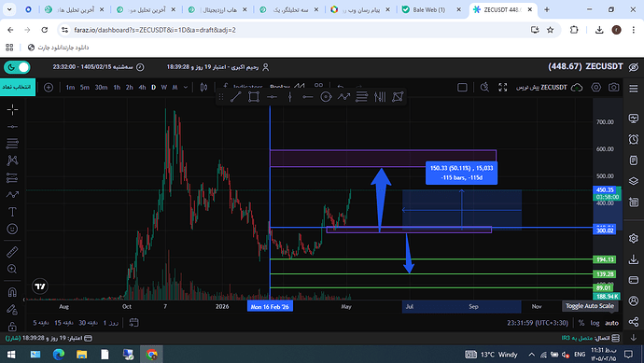Open chart layout selector square icon
This screenshot has width=644, height=363.
pos(462,87)
